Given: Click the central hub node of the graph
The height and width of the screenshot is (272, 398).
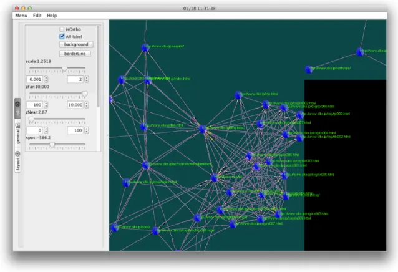Looking at the screenshot, I should 203,129.
